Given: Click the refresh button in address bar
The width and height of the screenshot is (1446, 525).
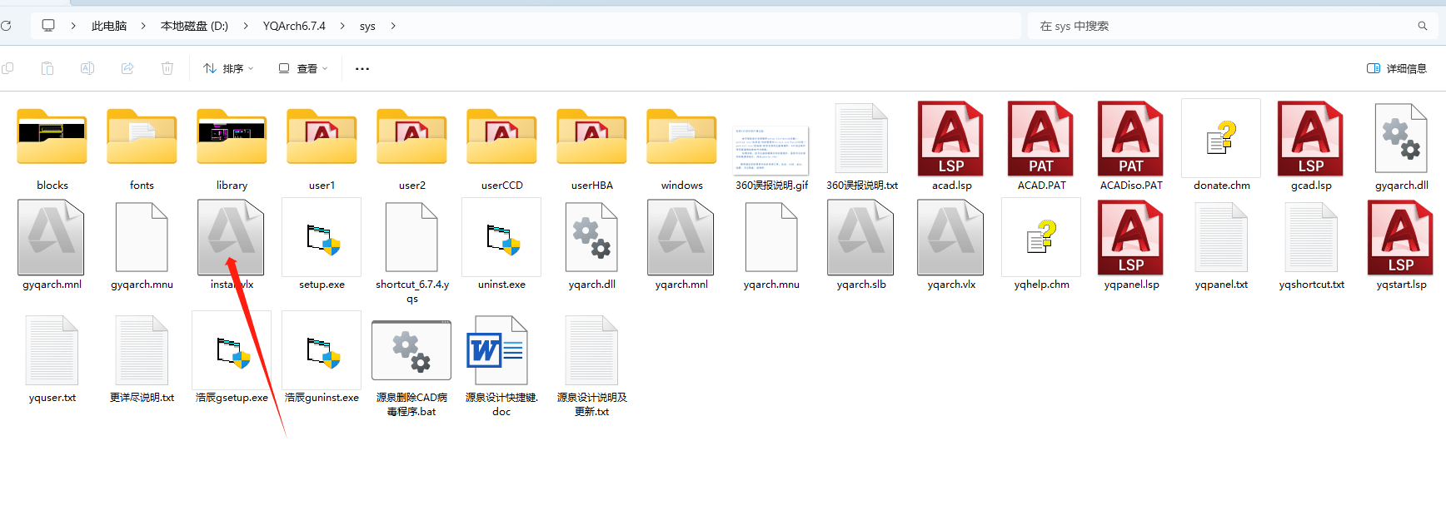Looking at the screenshot, I should (x=6, y=26).
